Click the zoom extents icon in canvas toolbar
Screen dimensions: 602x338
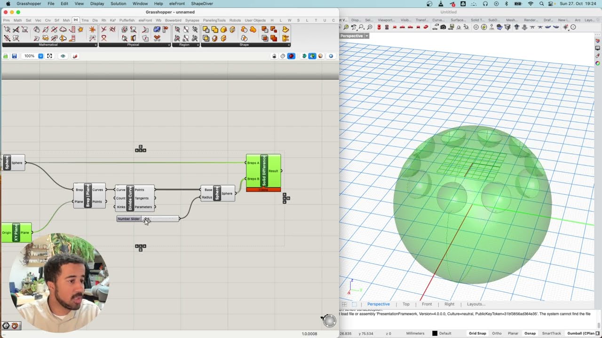coord(49,56)
